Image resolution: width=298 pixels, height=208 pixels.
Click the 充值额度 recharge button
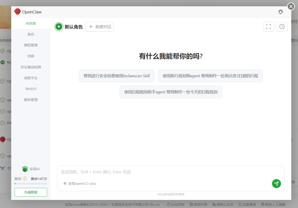coord(31,192)
